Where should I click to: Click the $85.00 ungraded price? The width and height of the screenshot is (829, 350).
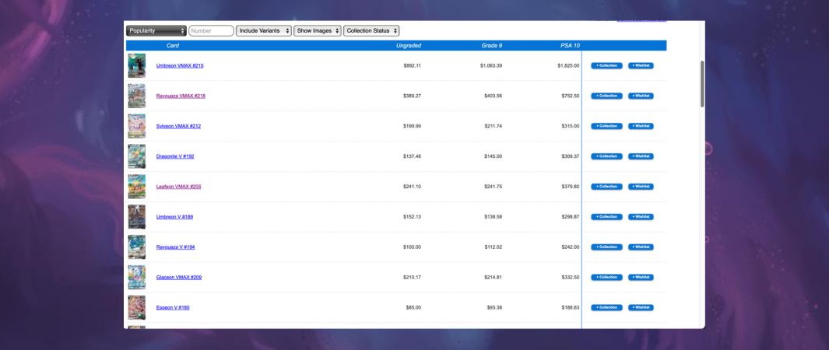[413, 307]
